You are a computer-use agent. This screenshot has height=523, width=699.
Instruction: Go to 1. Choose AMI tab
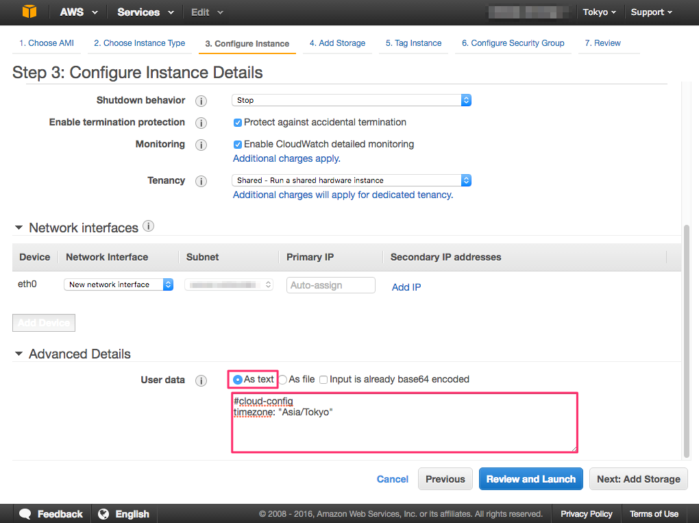pyautogui.click(x=47, y=43)
